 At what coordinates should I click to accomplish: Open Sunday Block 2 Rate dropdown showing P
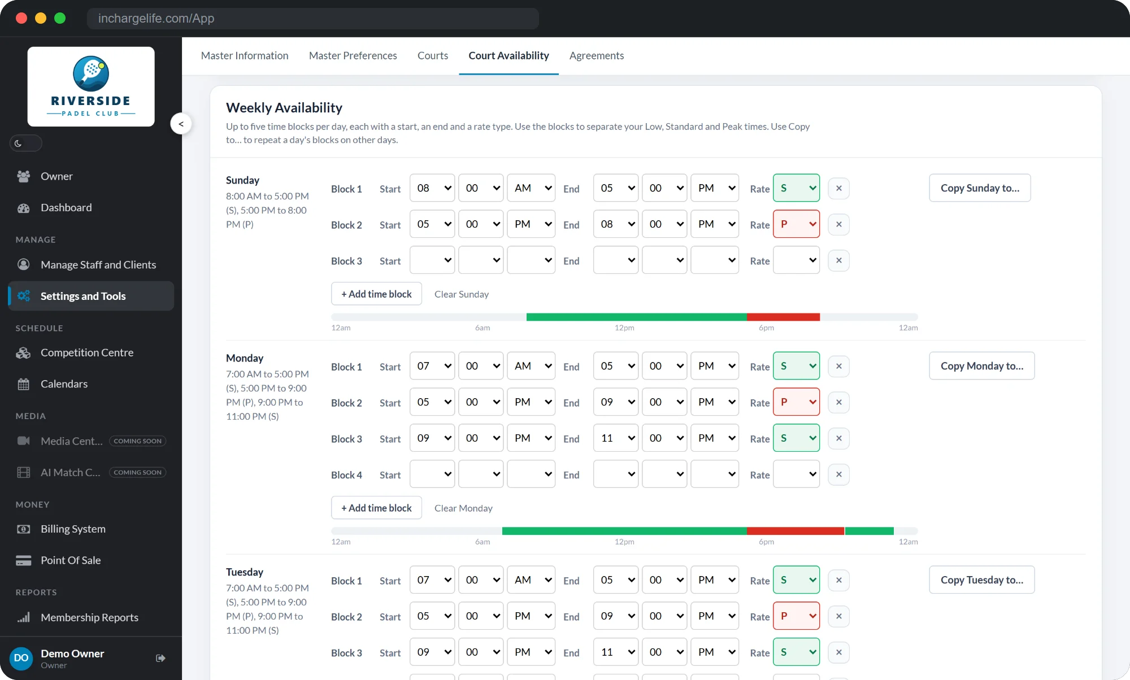(796, 224)
